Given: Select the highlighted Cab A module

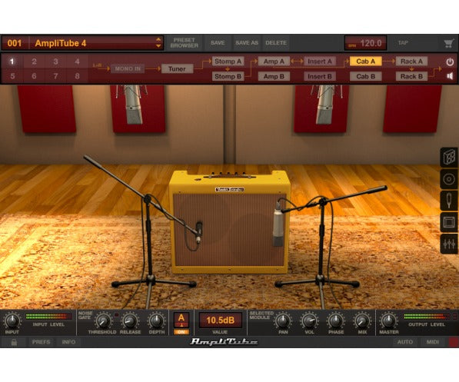Looking at the screenshot, I should 366,61.
